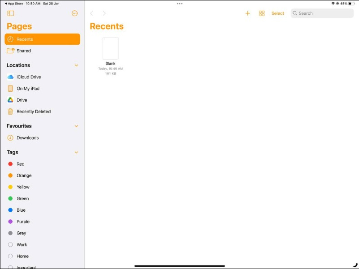359x269 pixels.
Task: Switch view with the grid icon
Action: (262, 13)
